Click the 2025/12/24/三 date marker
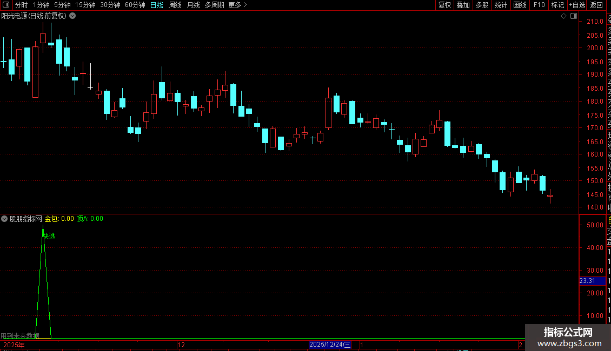This screenshot has height=351, width=611. tap(330, 345)
